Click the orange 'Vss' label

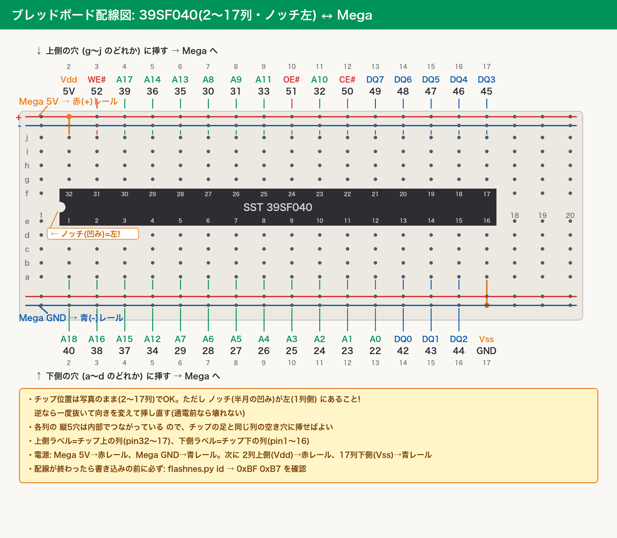click(486, 339)
